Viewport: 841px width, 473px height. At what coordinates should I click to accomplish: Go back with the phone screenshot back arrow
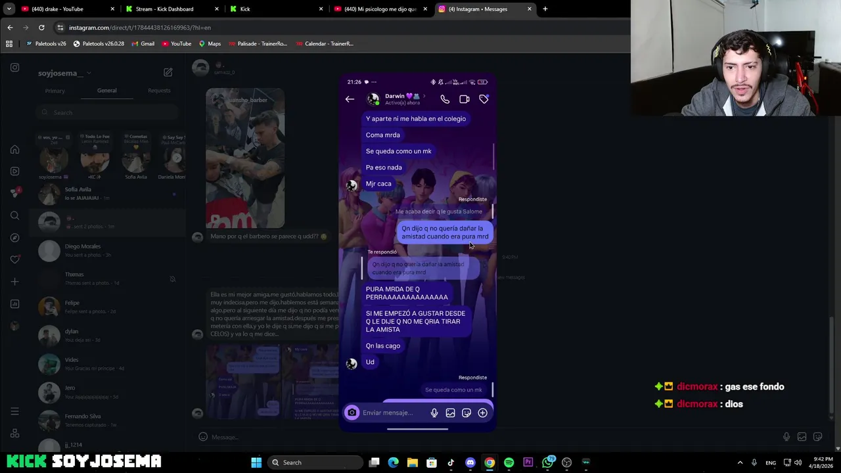pos(350,99)
